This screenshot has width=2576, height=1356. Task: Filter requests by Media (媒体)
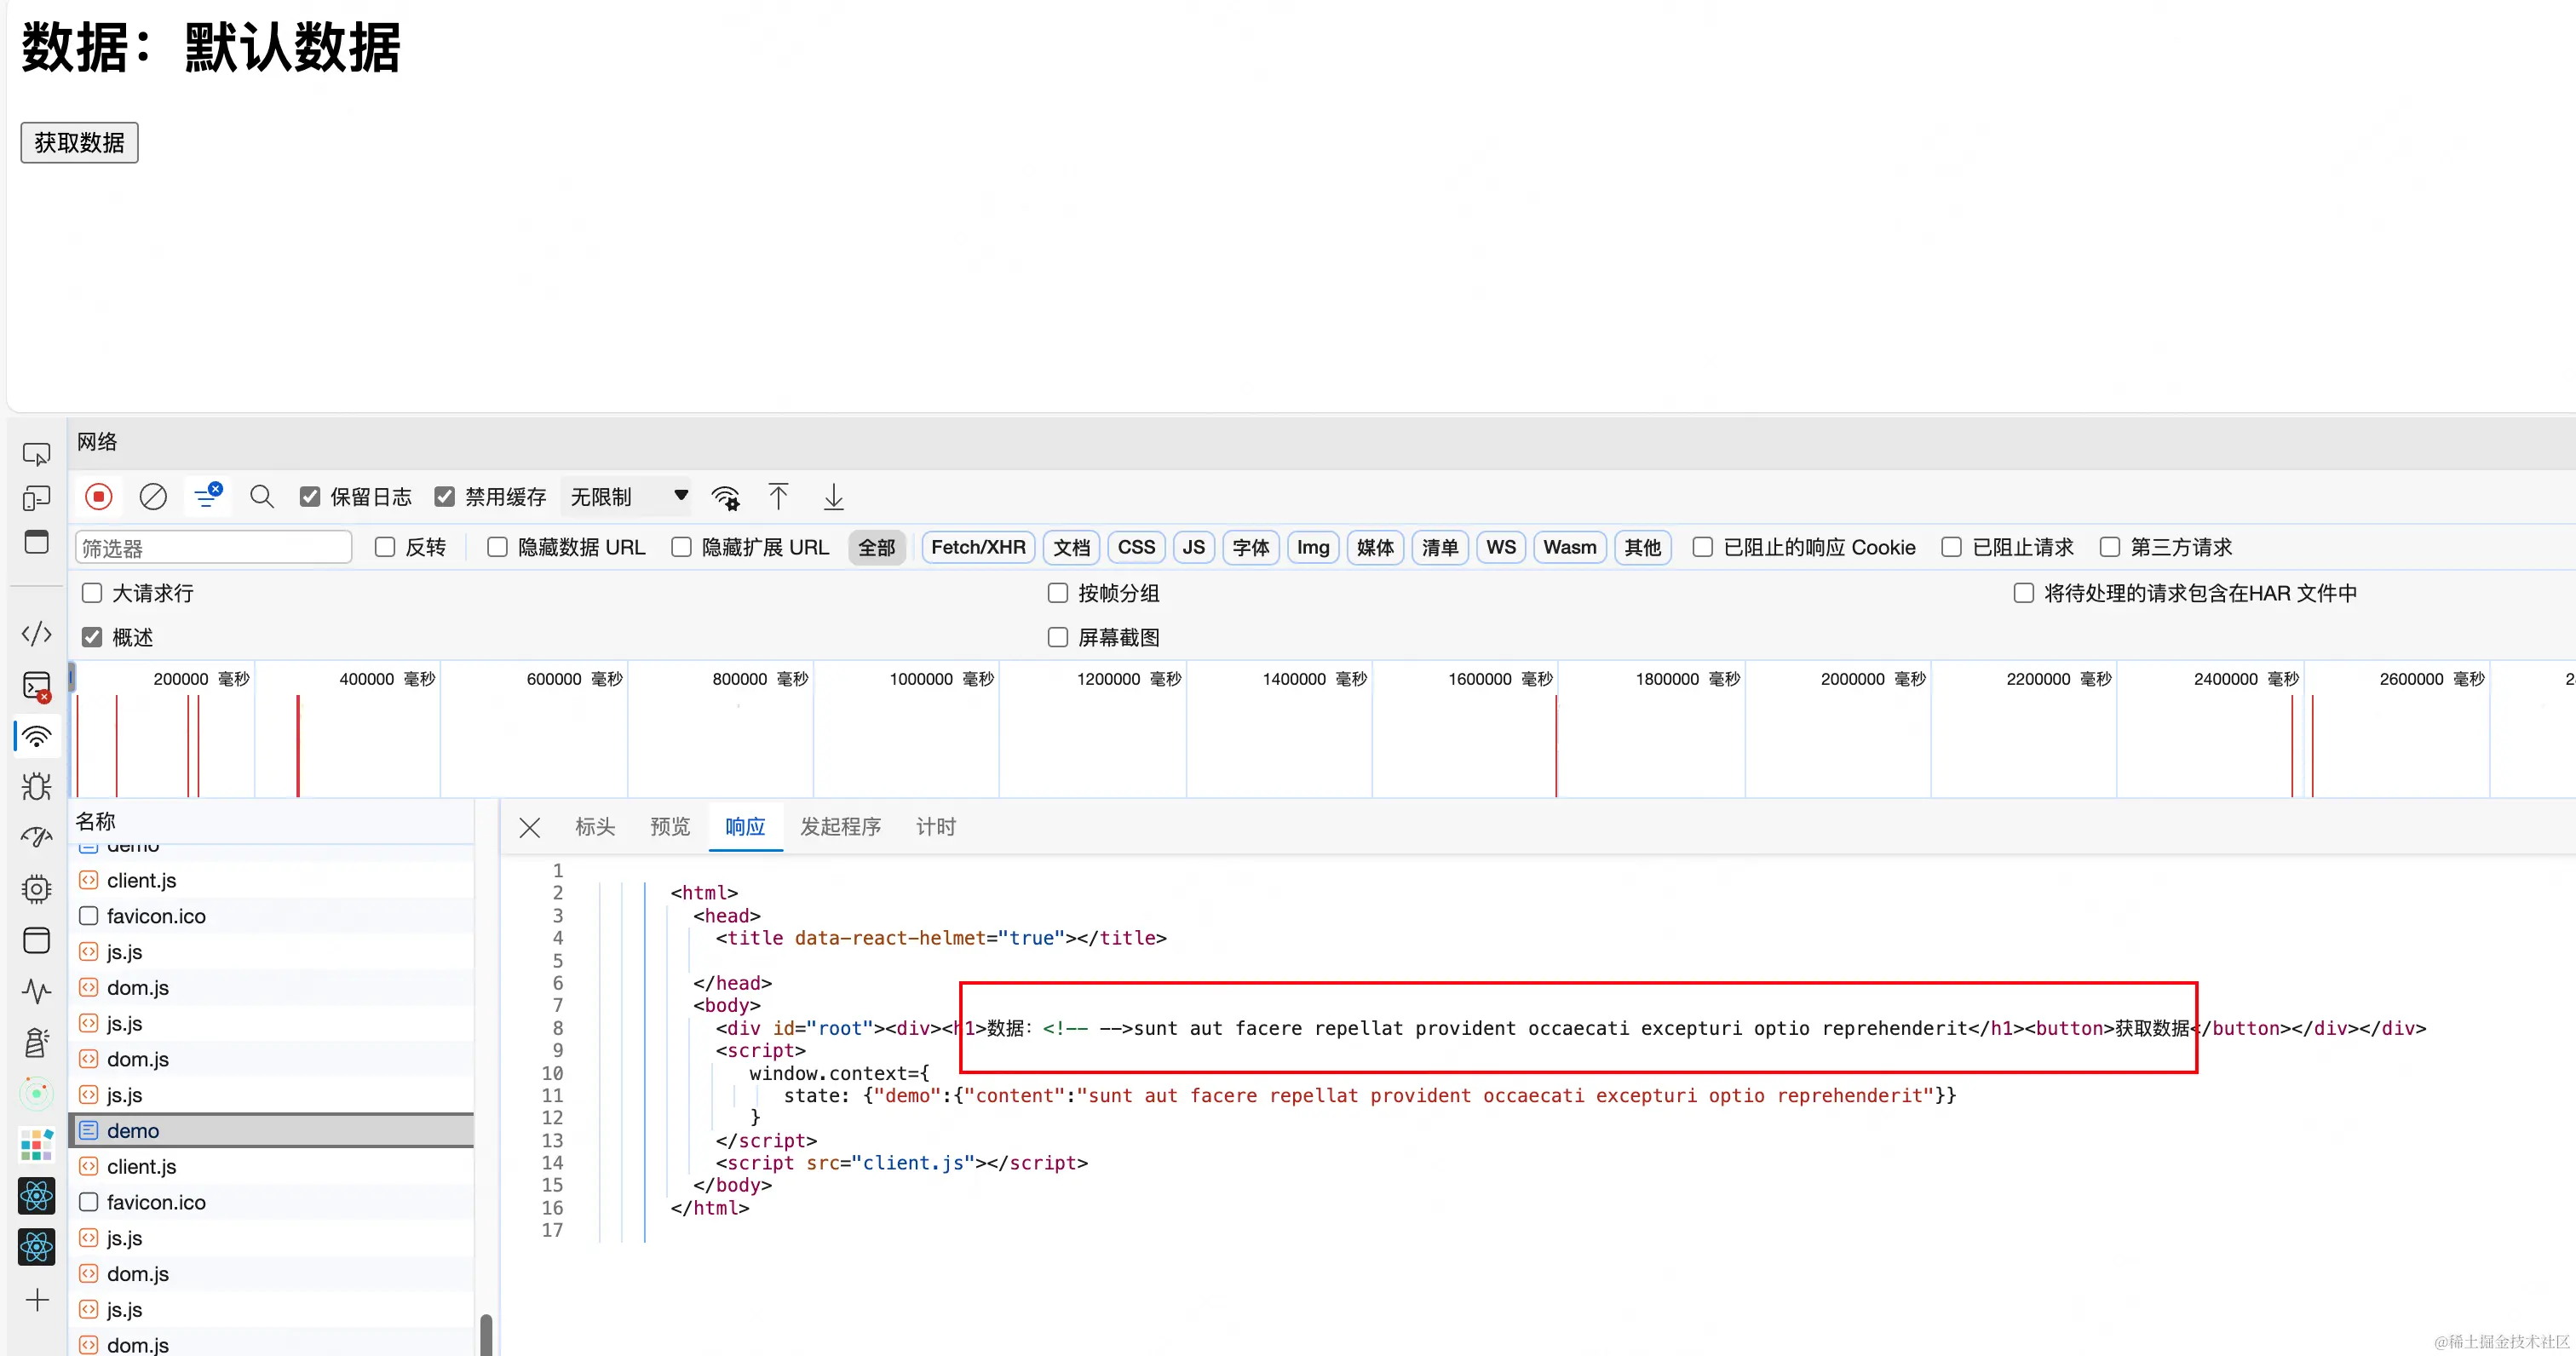pyautogui.click(x=1375, y=548)
